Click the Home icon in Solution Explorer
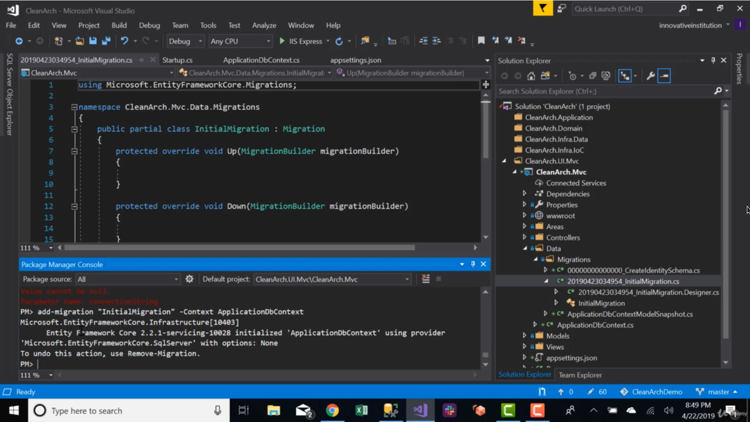Viewport: 750px width, 422px height. [531, 76]
